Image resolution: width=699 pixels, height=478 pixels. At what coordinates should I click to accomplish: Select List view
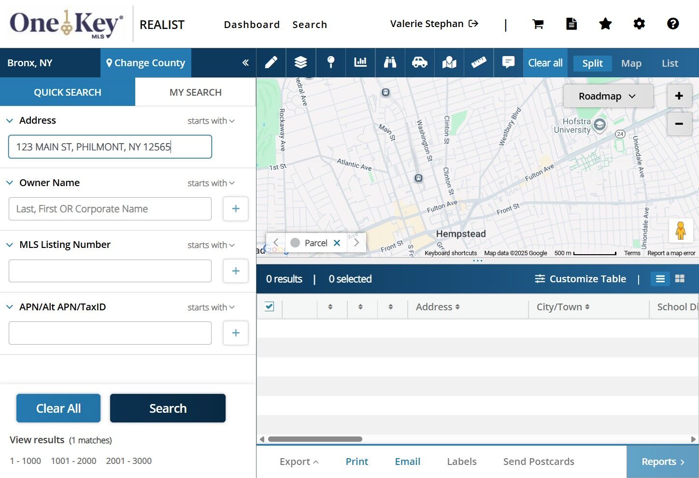(670, 63)
